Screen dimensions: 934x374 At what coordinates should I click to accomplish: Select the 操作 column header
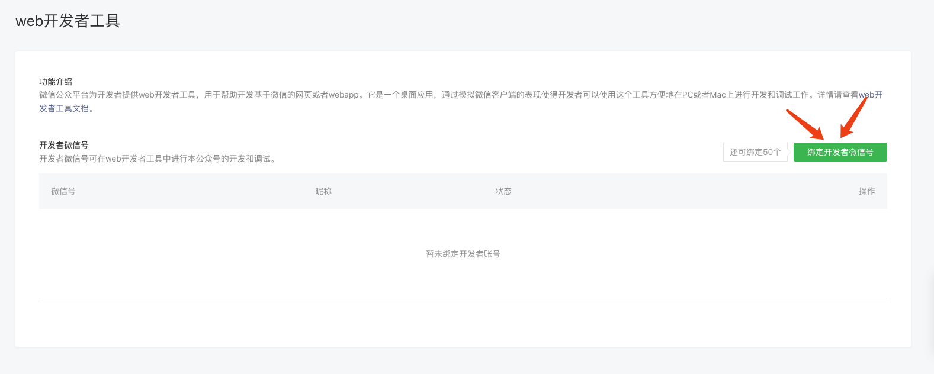click(x=866, y=191)
